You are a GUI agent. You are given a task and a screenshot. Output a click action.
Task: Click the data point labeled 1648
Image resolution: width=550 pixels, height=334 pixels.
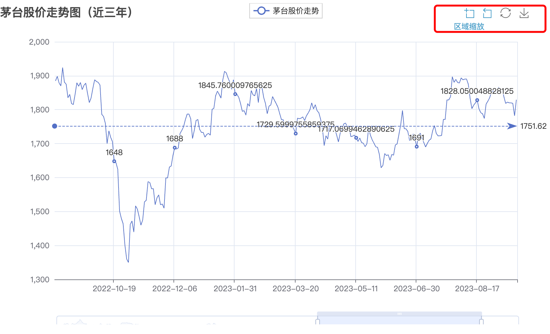[x=114, y=161]
